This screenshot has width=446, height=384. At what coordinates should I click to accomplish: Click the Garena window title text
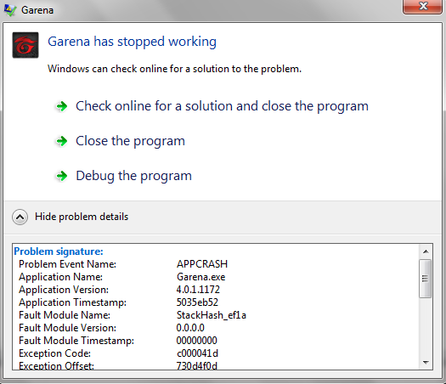click(37, 10)
